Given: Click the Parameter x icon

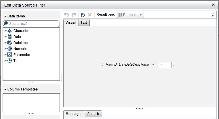Looking at the screenshot, I should click(9, 55).
